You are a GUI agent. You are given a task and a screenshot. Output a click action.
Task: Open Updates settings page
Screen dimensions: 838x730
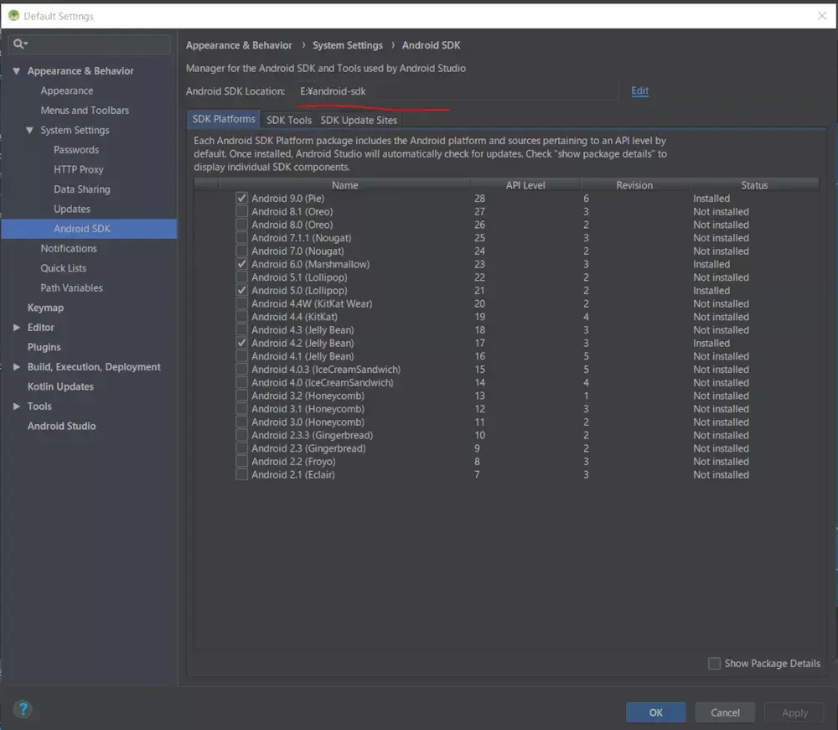[x=71, y=209]
